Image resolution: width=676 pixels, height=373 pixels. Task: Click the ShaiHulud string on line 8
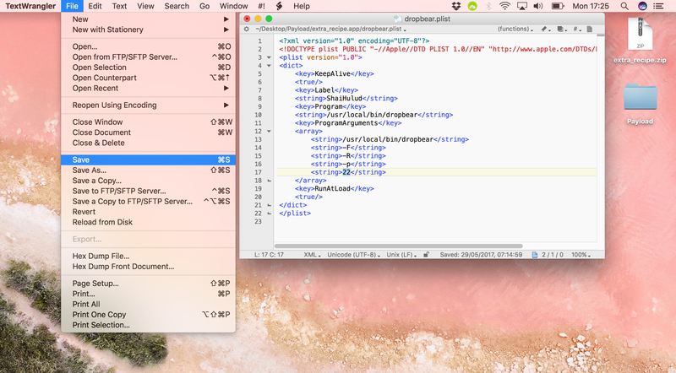pos(345,98)
